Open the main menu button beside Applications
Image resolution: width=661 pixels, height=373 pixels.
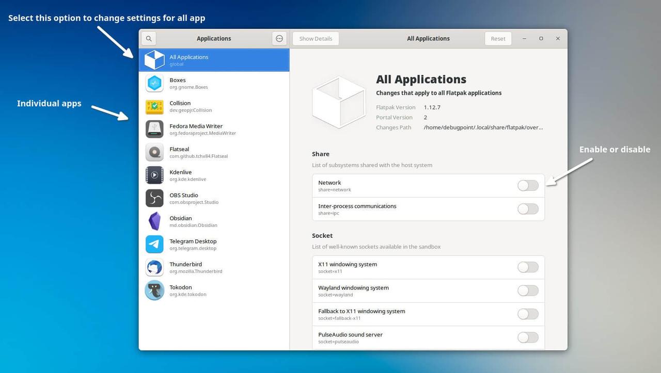279,39
